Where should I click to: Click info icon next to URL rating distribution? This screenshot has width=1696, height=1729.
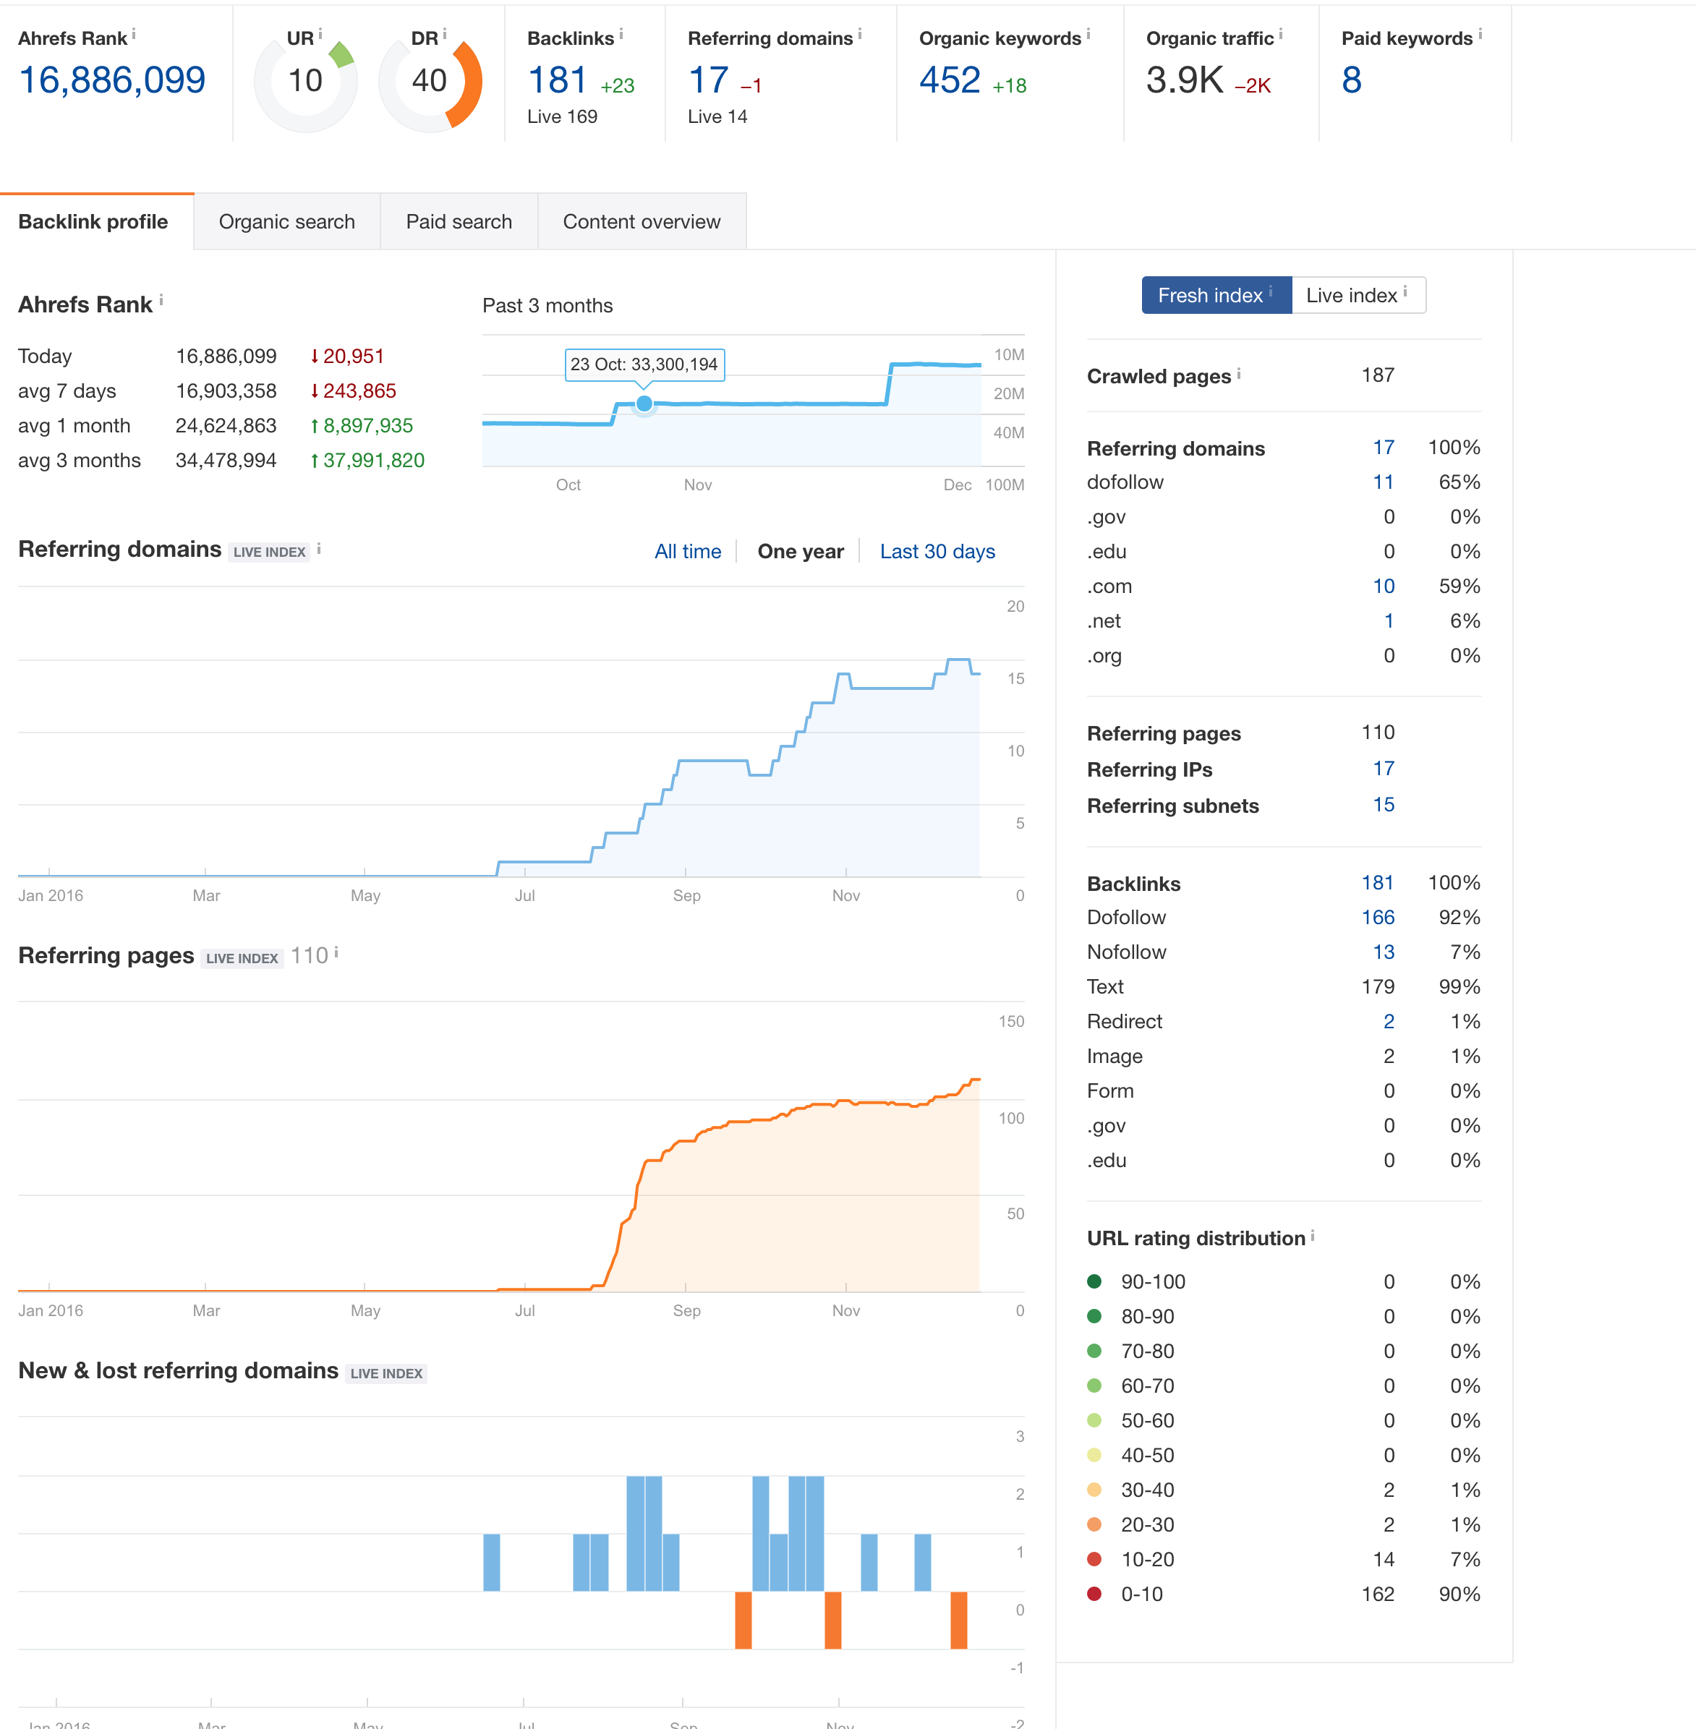click(1312, 1237)
